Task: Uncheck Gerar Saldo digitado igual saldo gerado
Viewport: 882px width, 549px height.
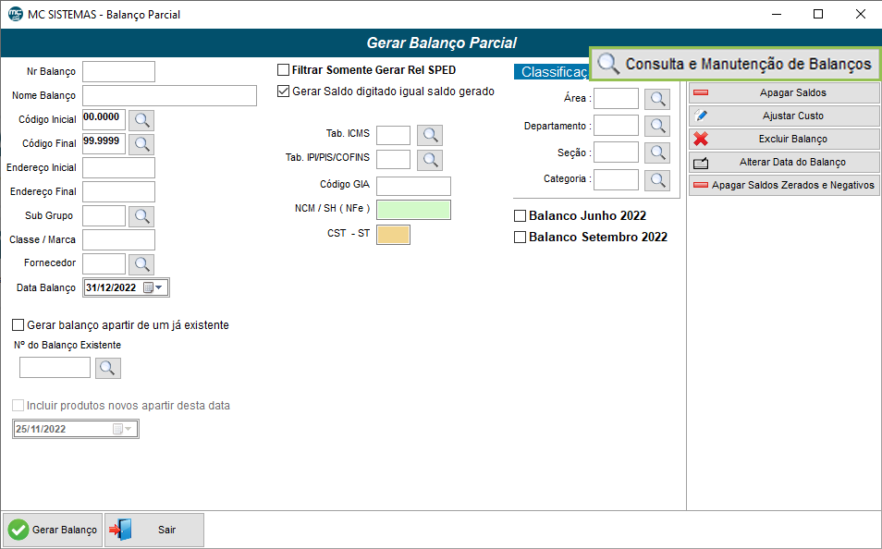Action: click(284, 91)
